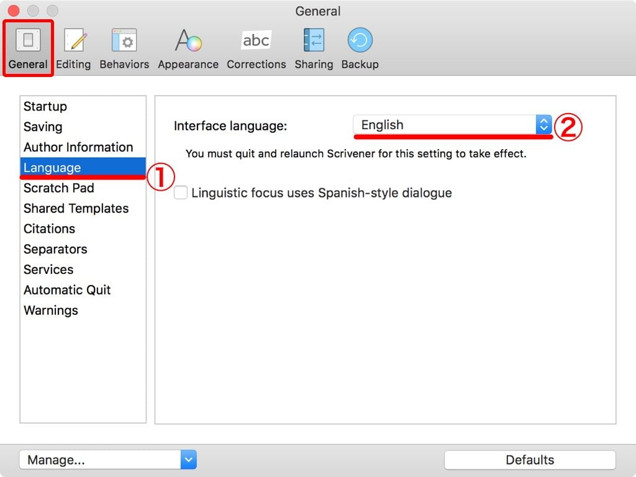Select Shared Templates in the sidebar
636x477 pixels.
click(83, 208)
